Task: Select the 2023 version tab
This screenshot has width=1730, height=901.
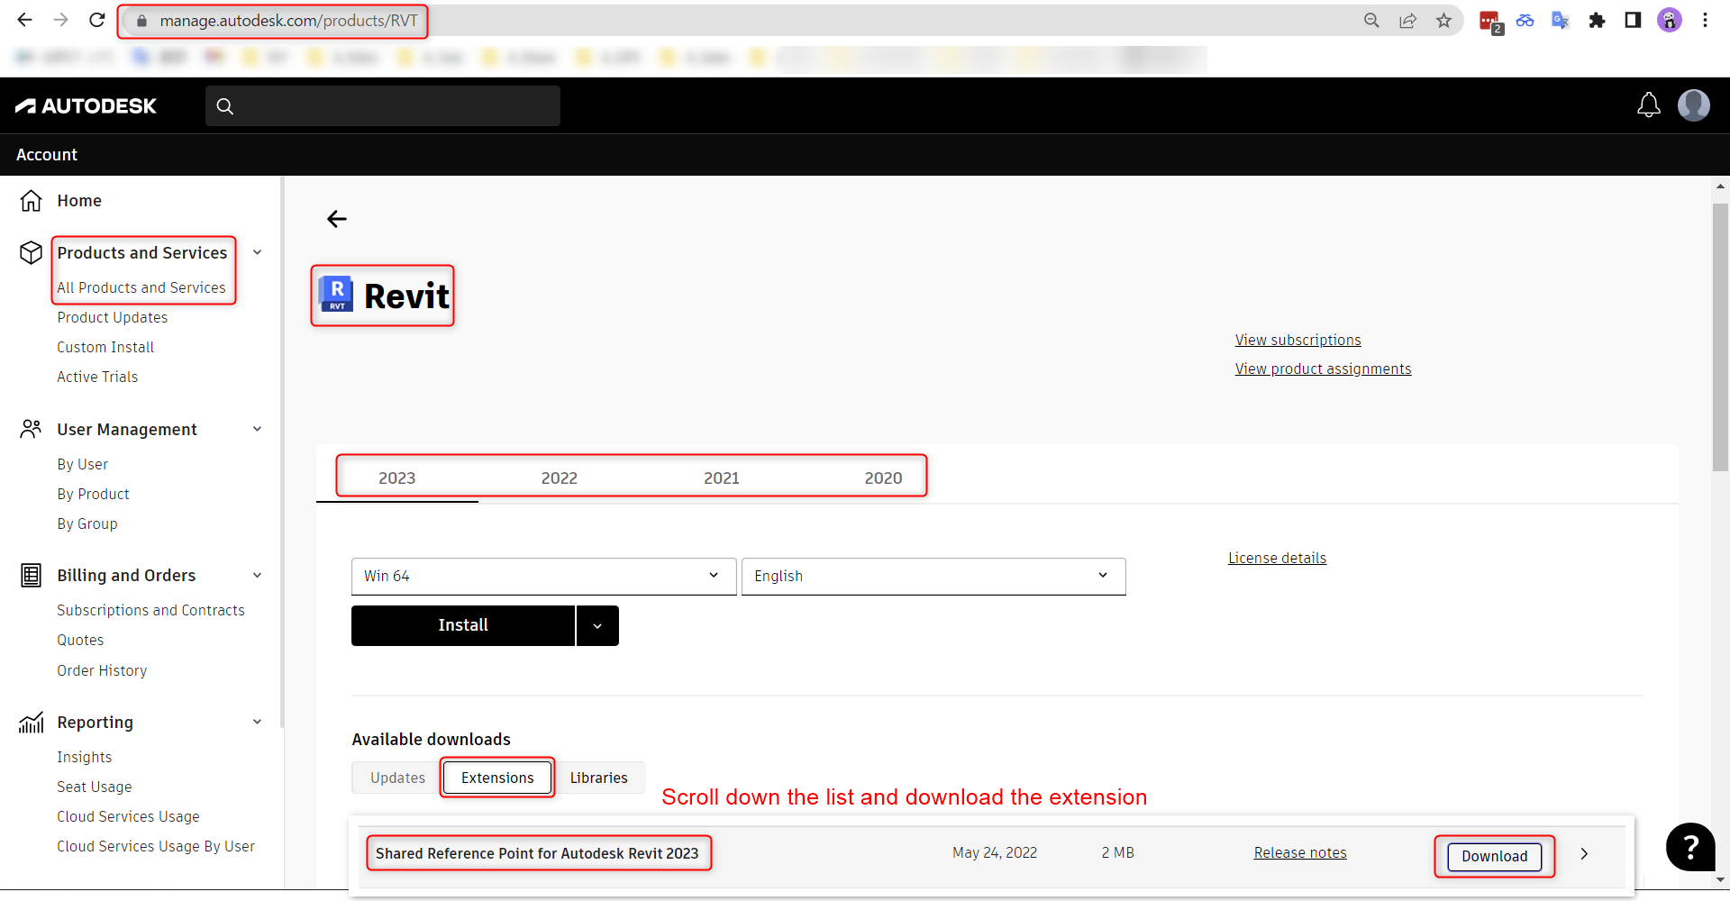Action: tap(397, 478)
